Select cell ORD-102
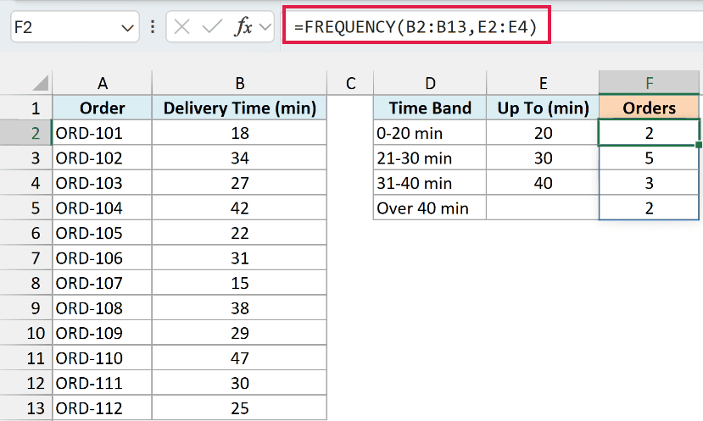This screenshot has width=703, height=421. tap(103, 158)
